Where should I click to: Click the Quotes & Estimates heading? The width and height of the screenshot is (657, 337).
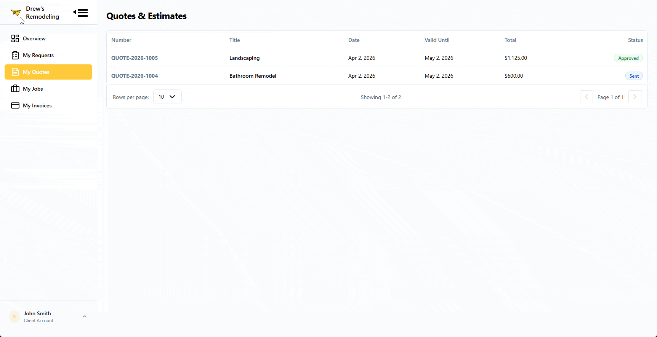pos(146,16)
